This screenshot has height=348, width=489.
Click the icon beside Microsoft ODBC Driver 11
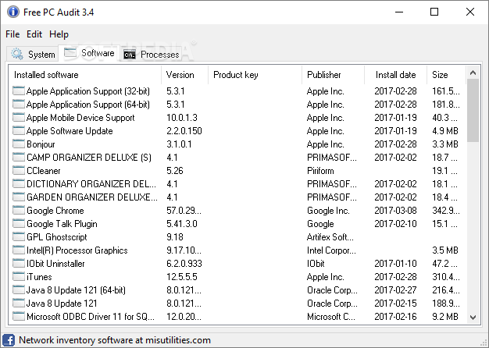pyautogui.click(x=19, y=316)
